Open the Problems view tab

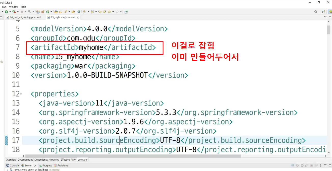(x=61, y=165)
